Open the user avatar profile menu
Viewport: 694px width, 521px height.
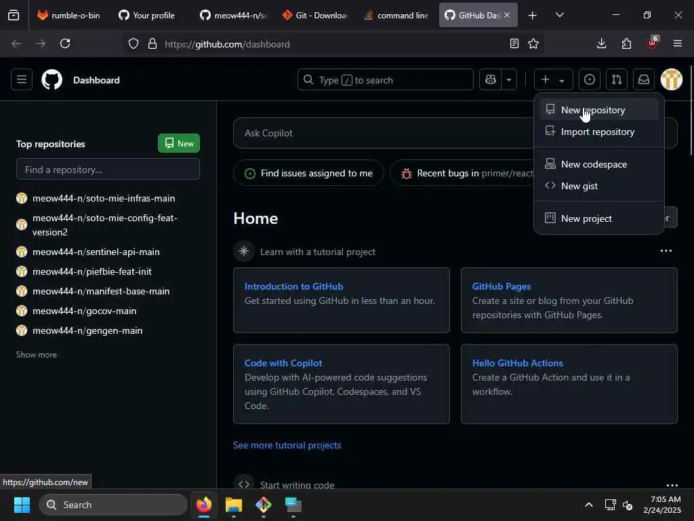point(672,80)
